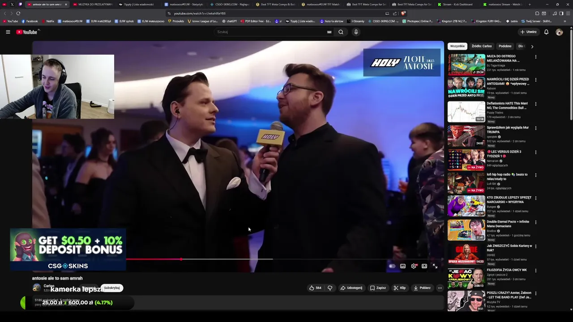Viewport: 573px width, 322px height.
Task: Open options for KTO ZBUDUJE LEPSZY SPRZĘT video
Action: [535, 198]
